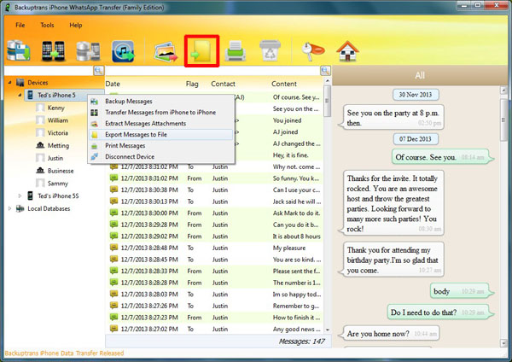
Task: Select message 'Ask Mark to do it.' row
Action: click(215, 213)
